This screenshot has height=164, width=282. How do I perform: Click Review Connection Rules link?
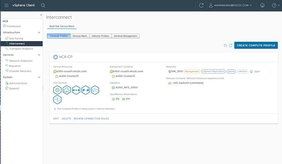91,119
